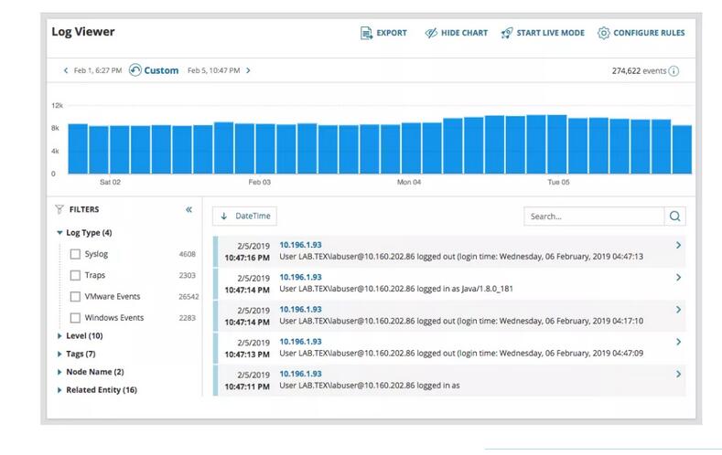
Task: Expand the Related Entity filter group
Action: tap(60, 390)
